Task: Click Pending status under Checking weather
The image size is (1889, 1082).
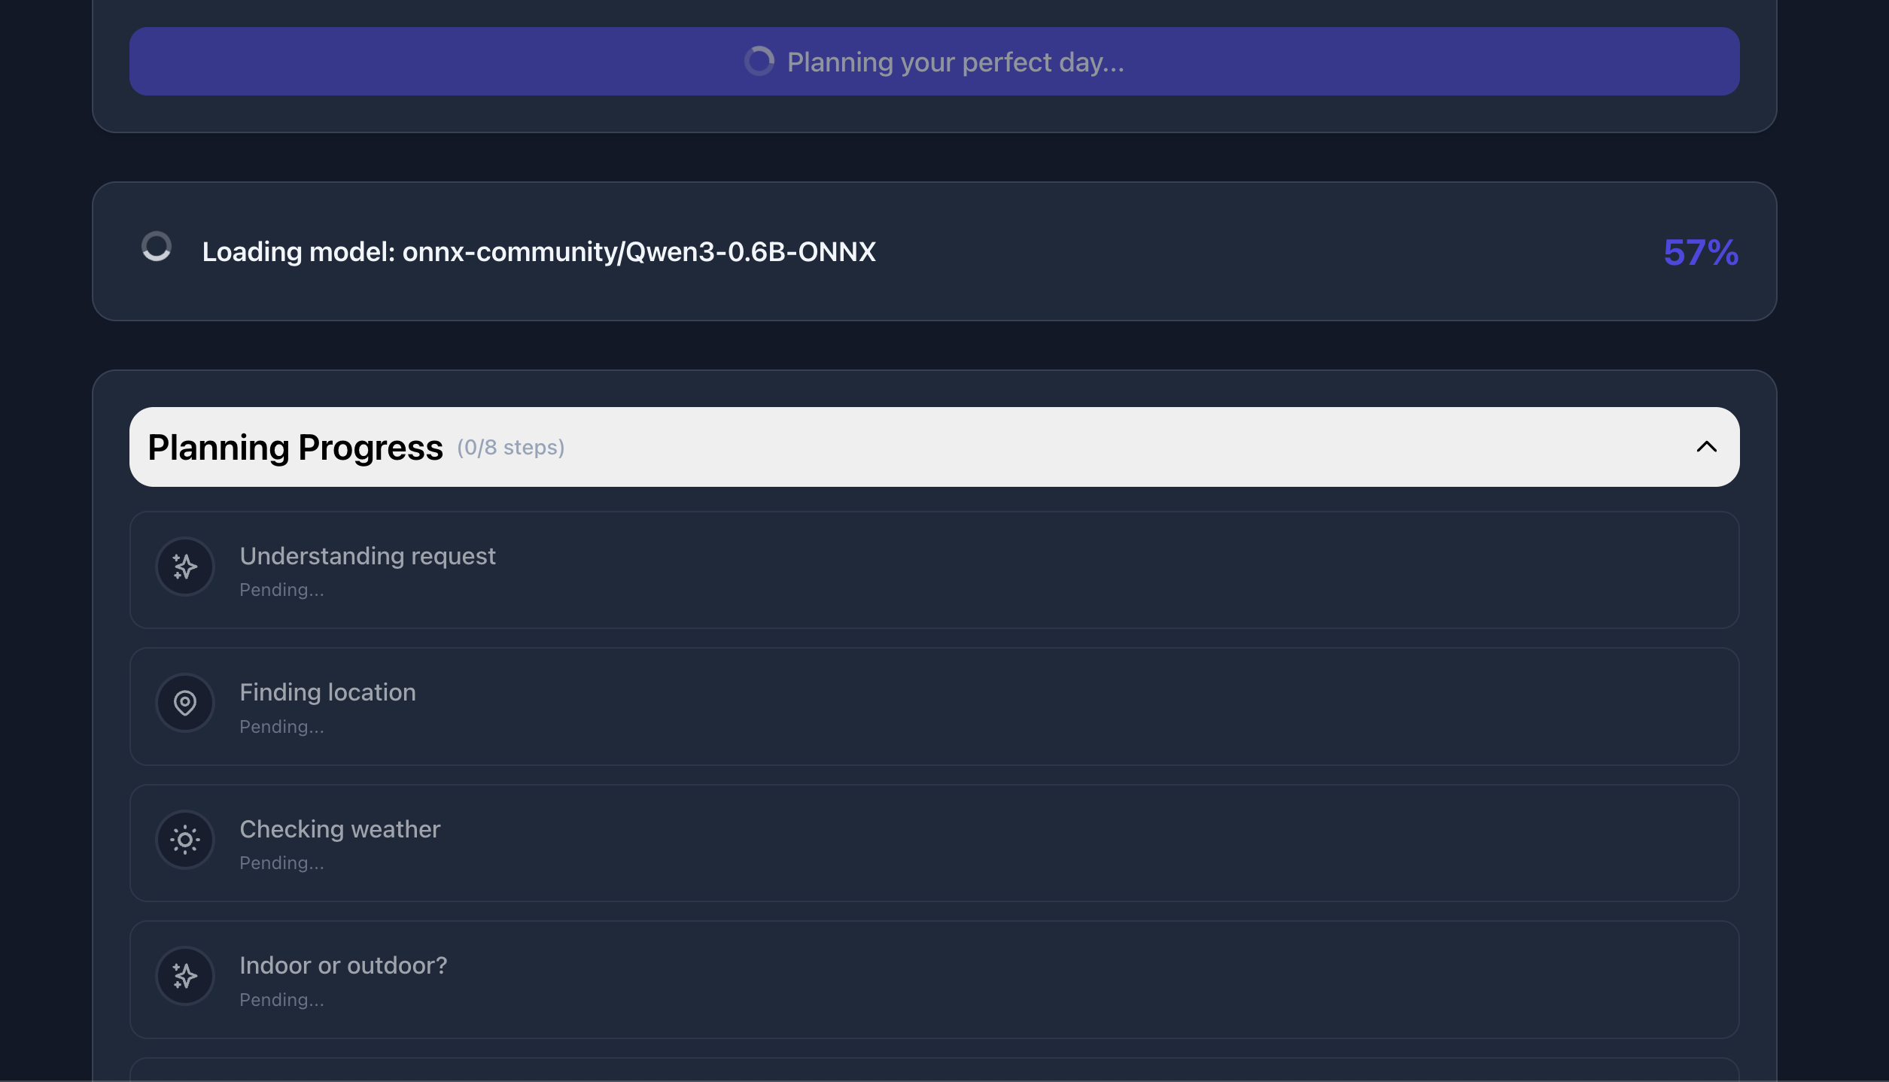Action: pyautogui.click(x=281, y=864)
